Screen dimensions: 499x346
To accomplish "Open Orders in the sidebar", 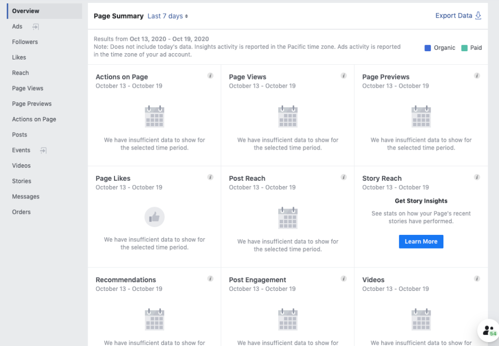I will (x=21, y=212).
